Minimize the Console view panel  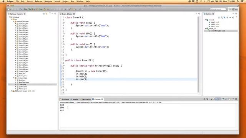(x=233, y=99)
